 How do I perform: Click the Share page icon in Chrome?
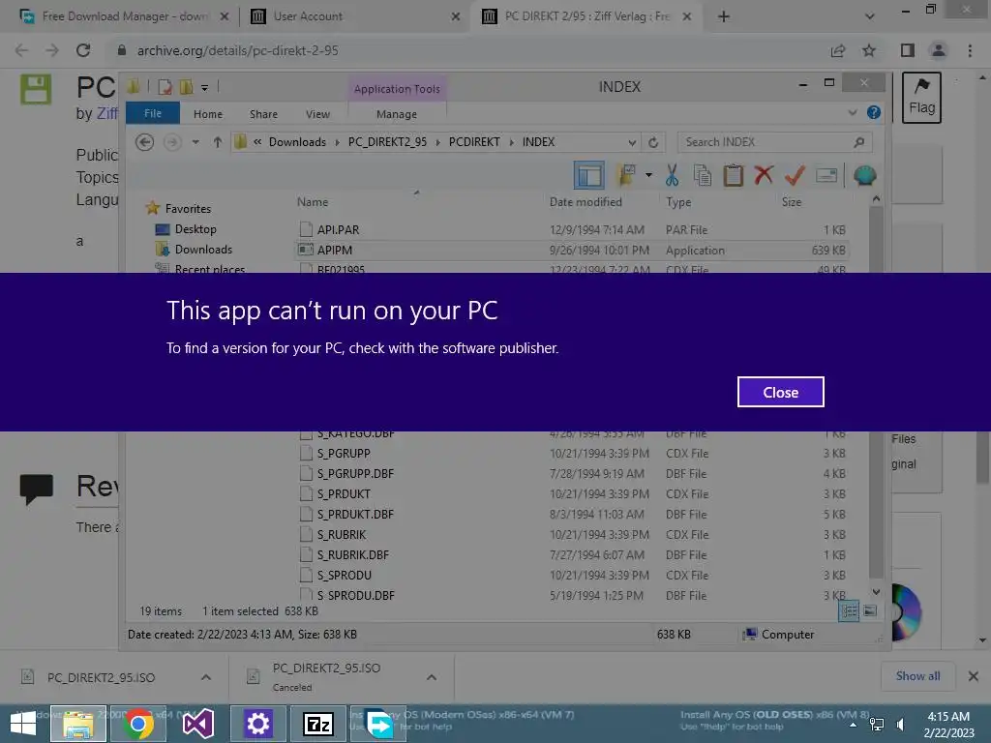point(837,50)
